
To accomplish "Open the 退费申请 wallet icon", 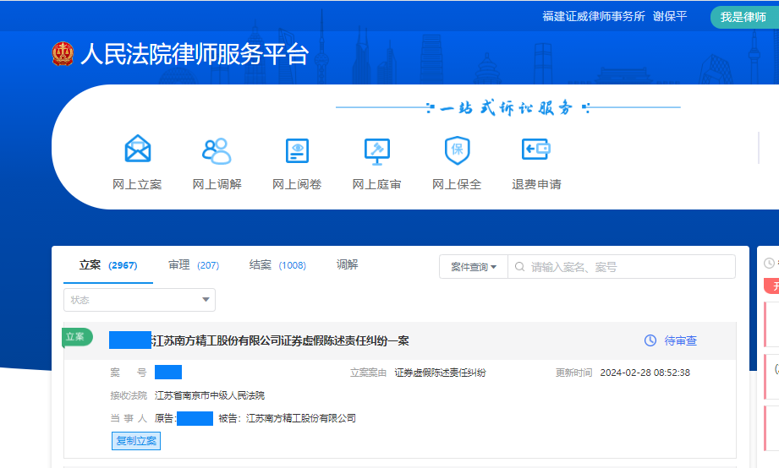I will (x=536, y=149).
